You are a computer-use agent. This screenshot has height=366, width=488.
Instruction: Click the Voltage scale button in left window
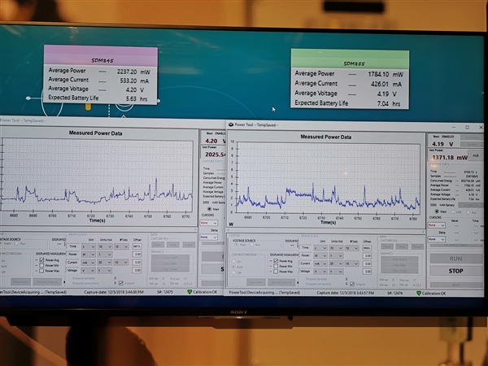(73, 271)
